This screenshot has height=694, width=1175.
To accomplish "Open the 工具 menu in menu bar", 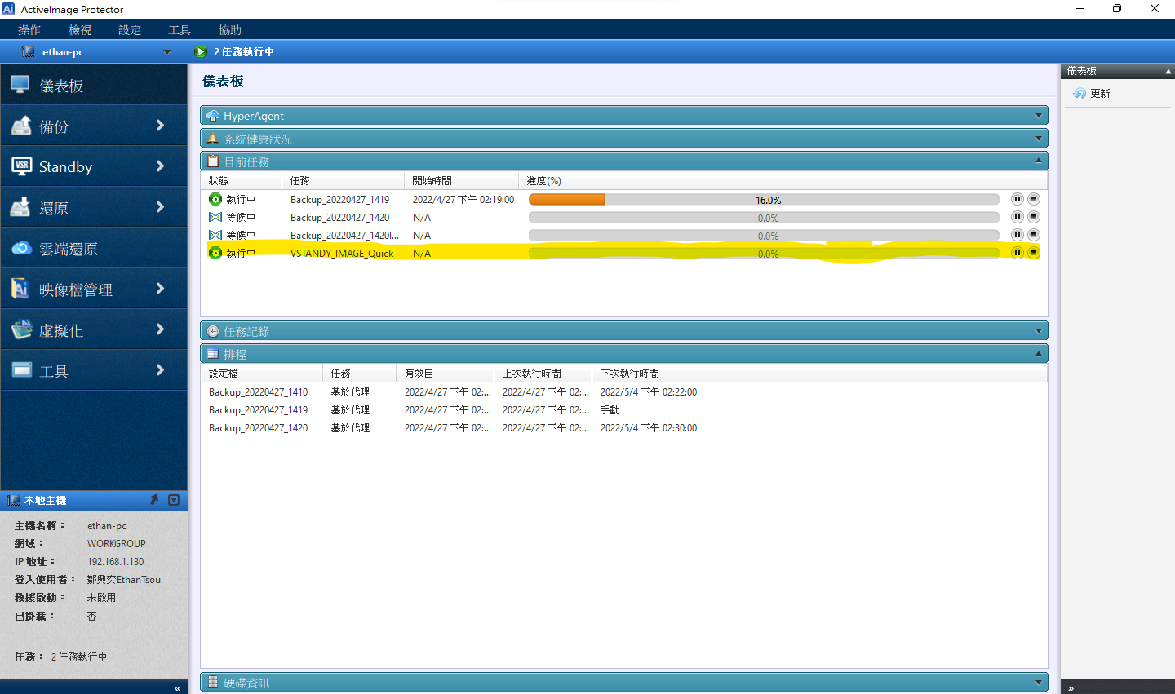I will 180,30.
